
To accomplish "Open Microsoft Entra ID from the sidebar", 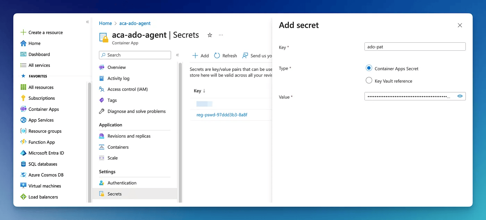I will tap(47, 153).
